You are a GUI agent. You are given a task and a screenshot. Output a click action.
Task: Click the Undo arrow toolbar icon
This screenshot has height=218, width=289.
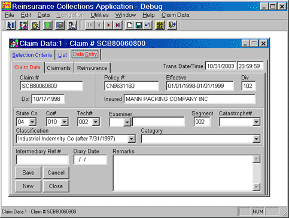coord(148,25)
